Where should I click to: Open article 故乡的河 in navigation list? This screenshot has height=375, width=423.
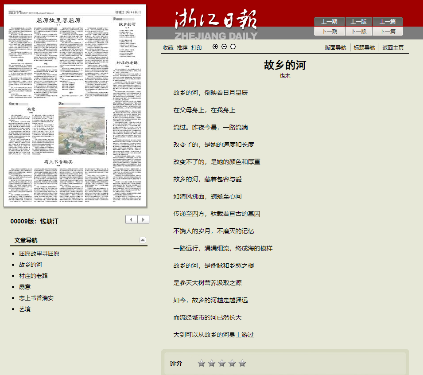point(31,265)
